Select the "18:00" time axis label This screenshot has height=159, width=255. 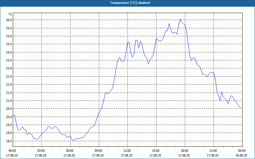point(185,151)
